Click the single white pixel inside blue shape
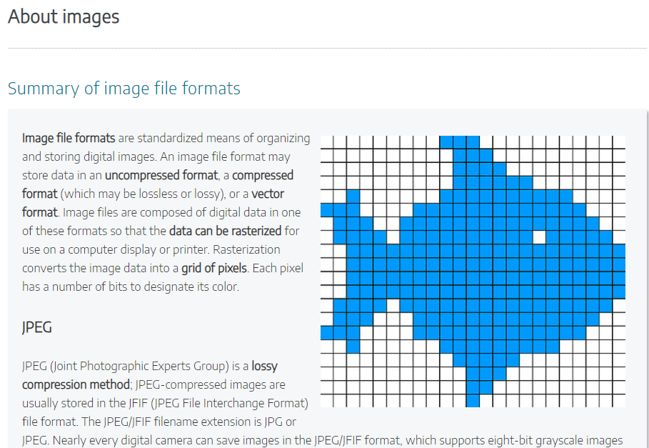Image resolution: width=649 pixels, height=448 pixels. coord(539,237)
